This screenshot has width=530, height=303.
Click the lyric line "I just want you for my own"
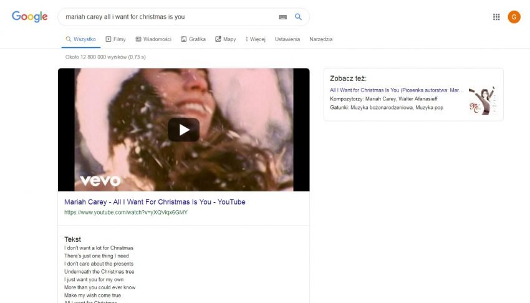pyautogui.click(x=94, y=279)
